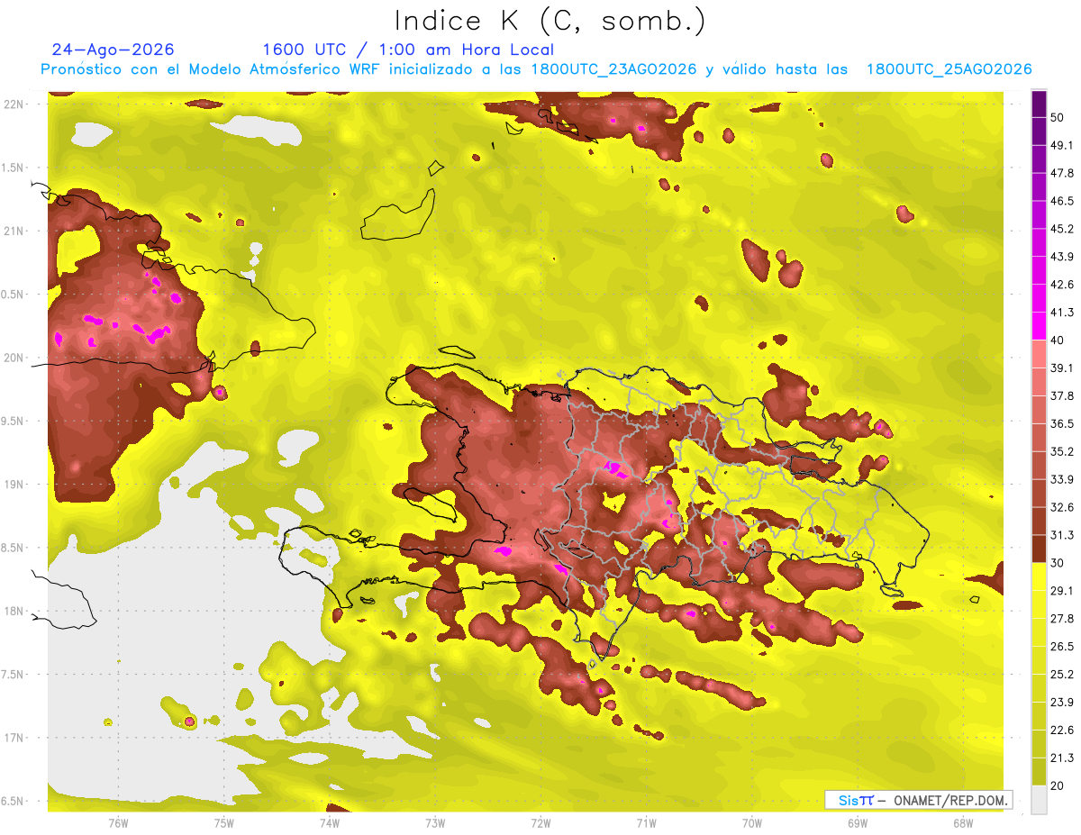
Task: Click the '32.6' color scale value
Action: coord(1062,507)
